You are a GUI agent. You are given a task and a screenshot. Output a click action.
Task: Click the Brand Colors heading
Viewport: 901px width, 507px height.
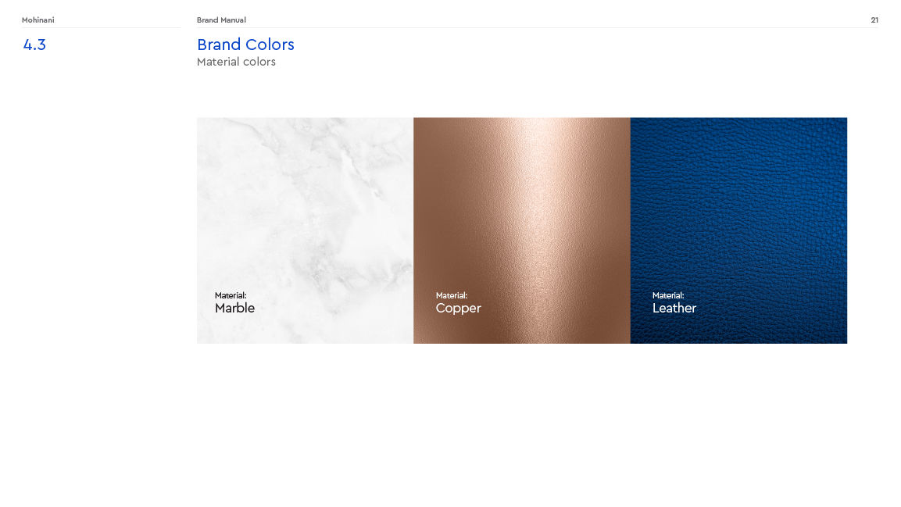click(x=245, y=45)
